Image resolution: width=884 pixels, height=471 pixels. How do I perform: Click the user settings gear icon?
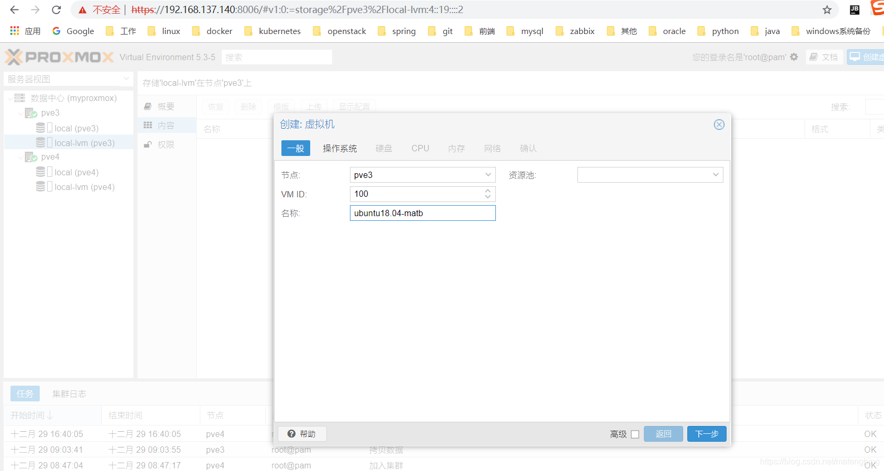(794, 57)
